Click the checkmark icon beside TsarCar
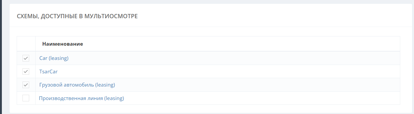 pyautogui.click(x=26, y=72)
